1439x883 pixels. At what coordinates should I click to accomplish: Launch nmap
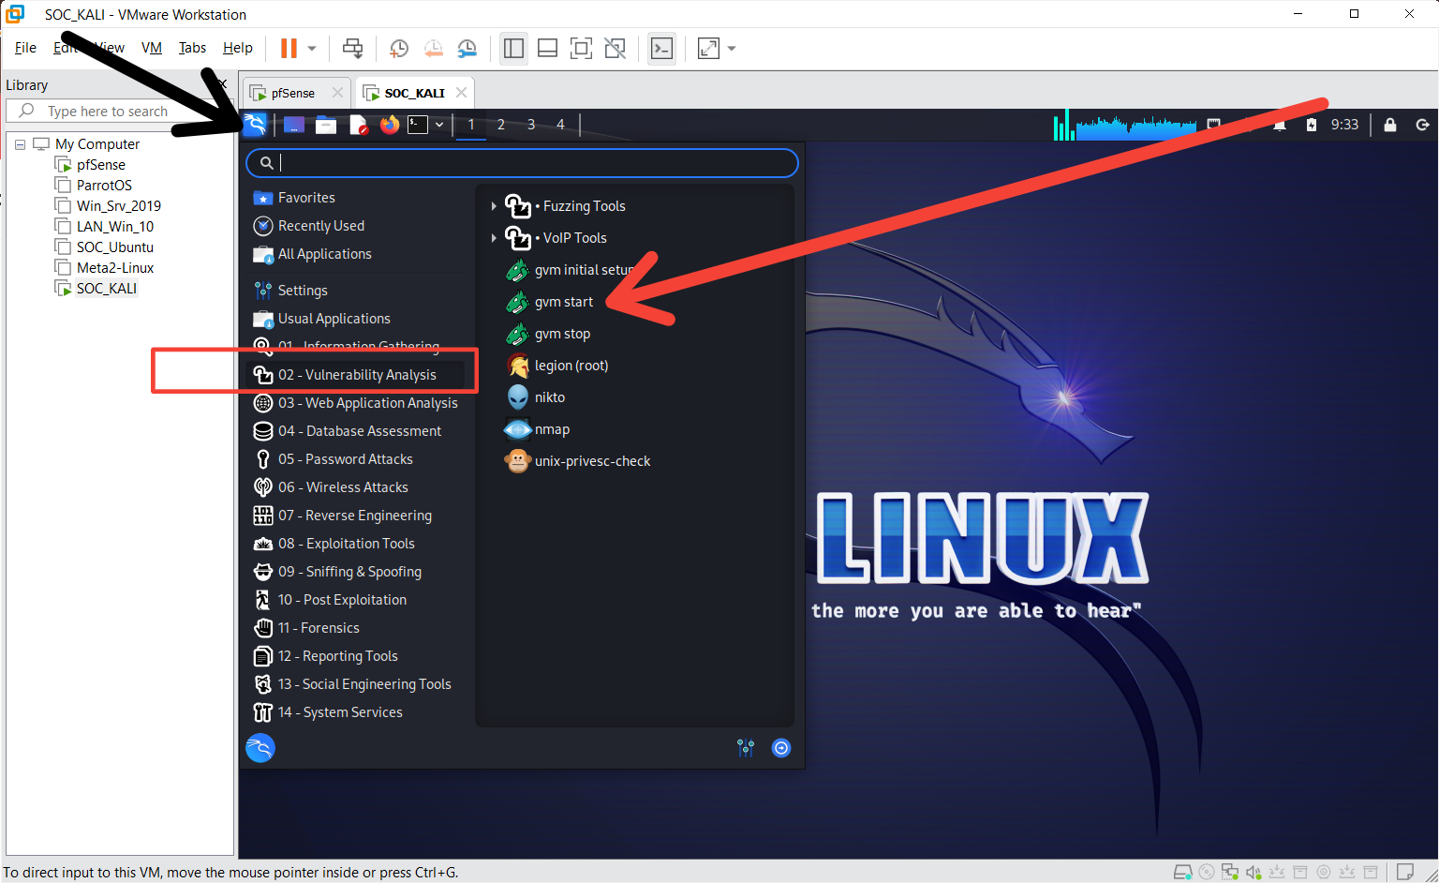tap(552, 429)
